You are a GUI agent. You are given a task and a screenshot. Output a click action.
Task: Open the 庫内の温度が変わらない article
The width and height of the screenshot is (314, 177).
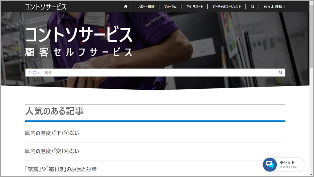point(52,151)
